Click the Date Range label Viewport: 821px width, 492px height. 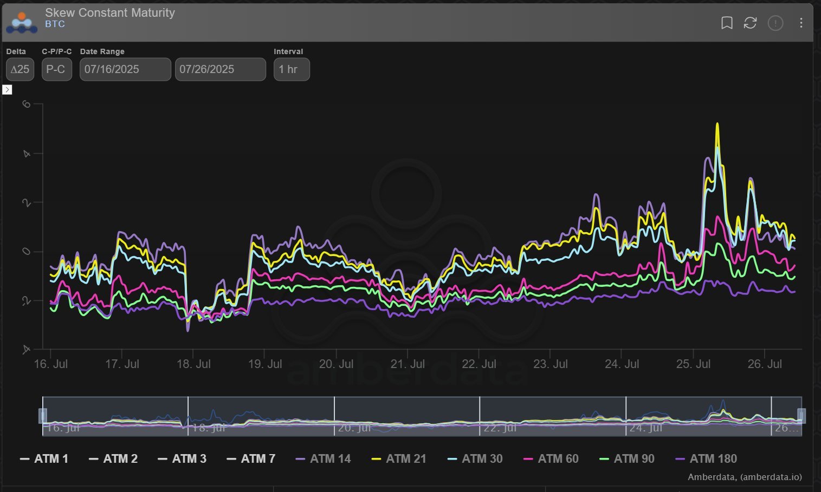click(102, 51)
